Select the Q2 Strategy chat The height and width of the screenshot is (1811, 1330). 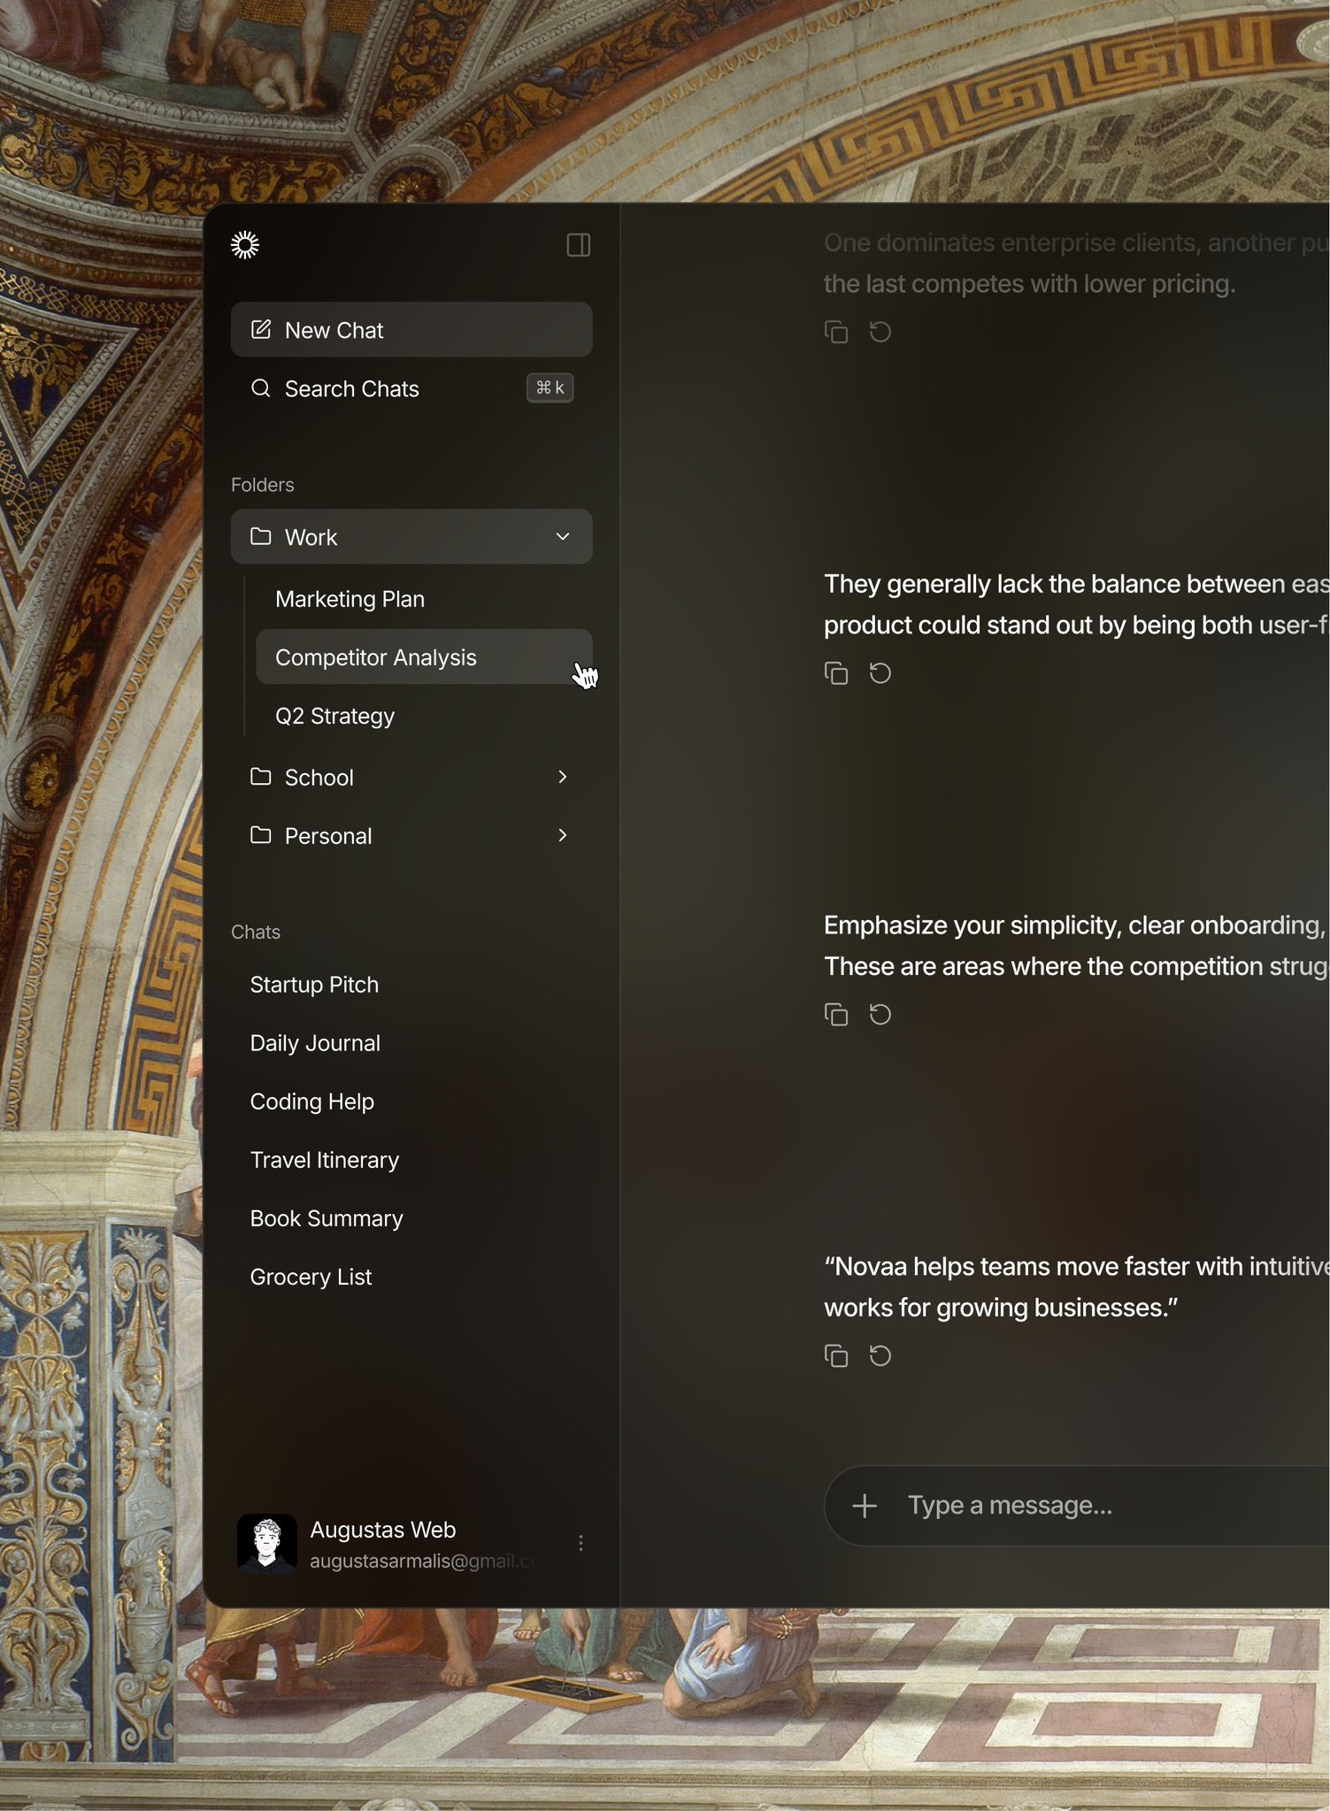pos(334,716)
